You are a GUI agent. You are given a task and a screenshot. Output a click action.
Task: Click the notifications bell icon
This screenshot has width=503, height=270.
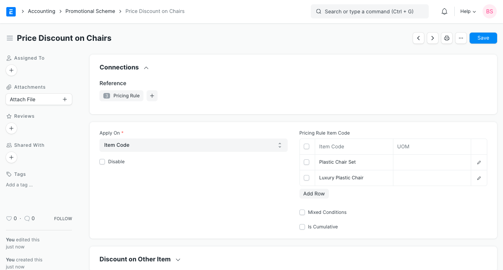coord(444,11)
